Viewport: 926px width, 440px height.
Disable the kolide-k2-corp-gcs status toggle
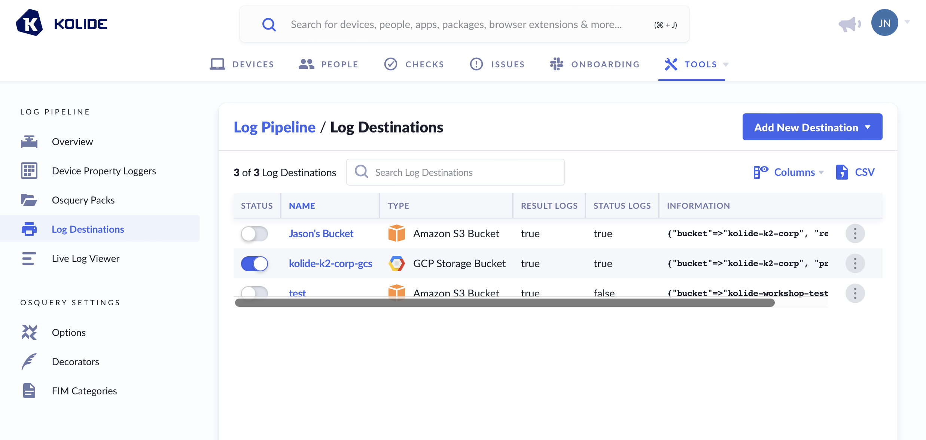(255, 264)
